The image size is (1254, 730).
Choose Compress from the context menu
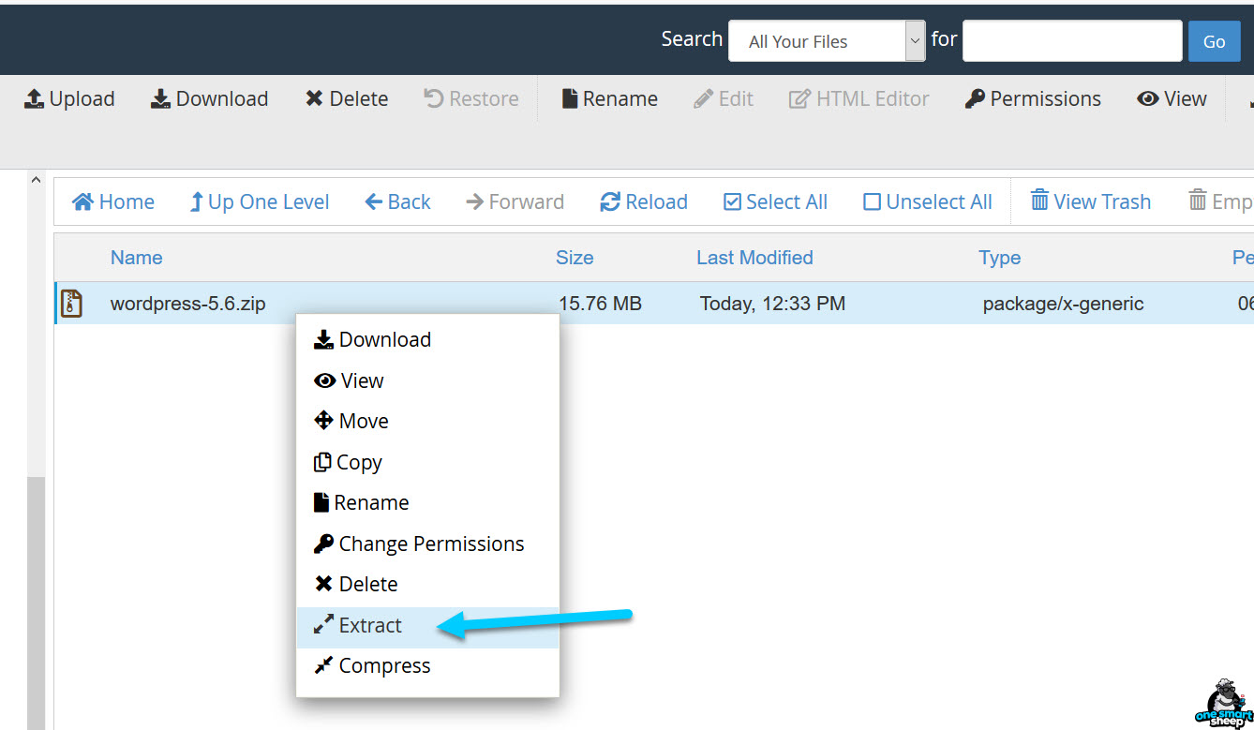pos(427,665)
